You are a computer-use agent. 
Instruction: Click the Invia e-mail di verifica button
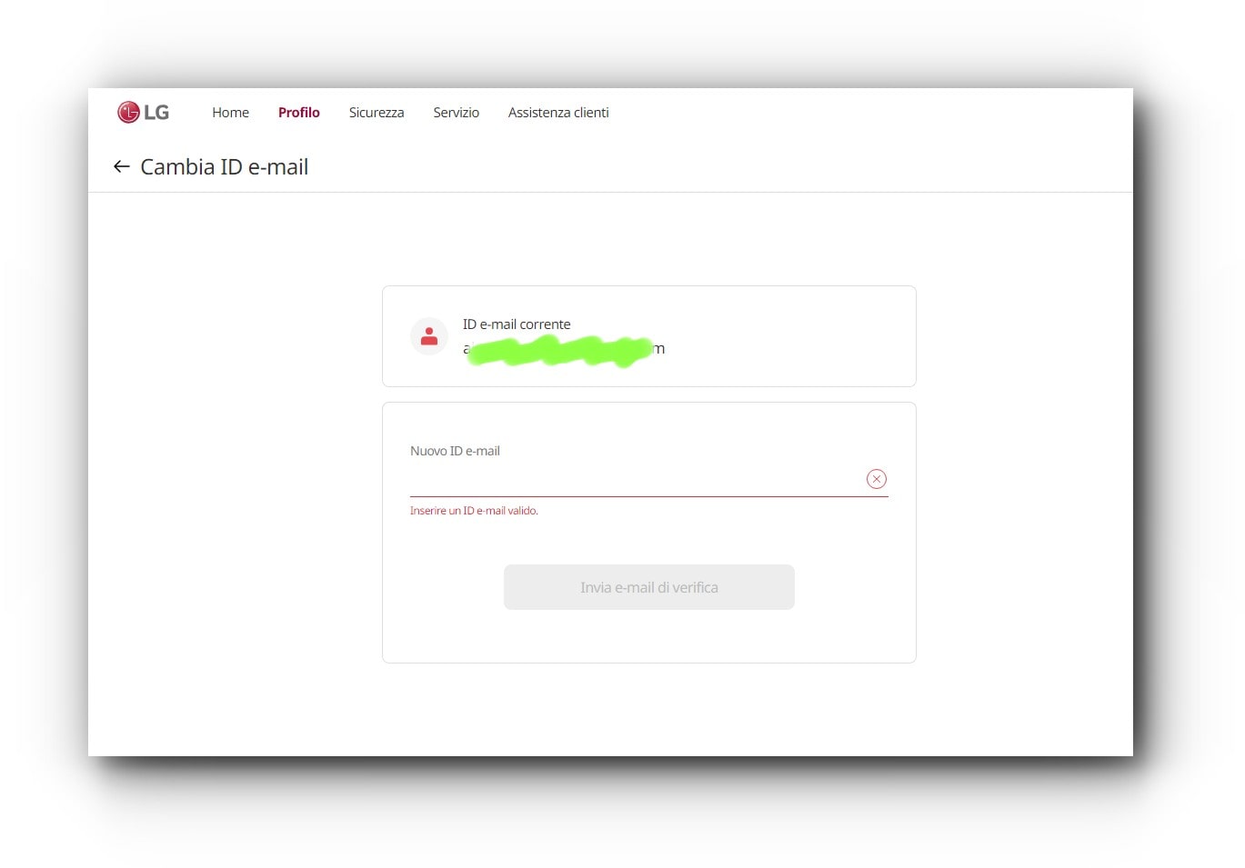pos(649,587)
